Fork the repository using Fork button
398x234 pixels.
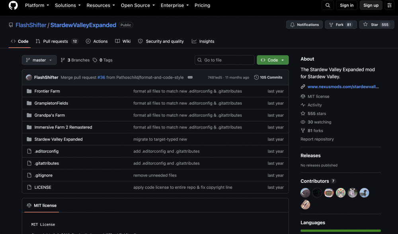coord(341,25)
